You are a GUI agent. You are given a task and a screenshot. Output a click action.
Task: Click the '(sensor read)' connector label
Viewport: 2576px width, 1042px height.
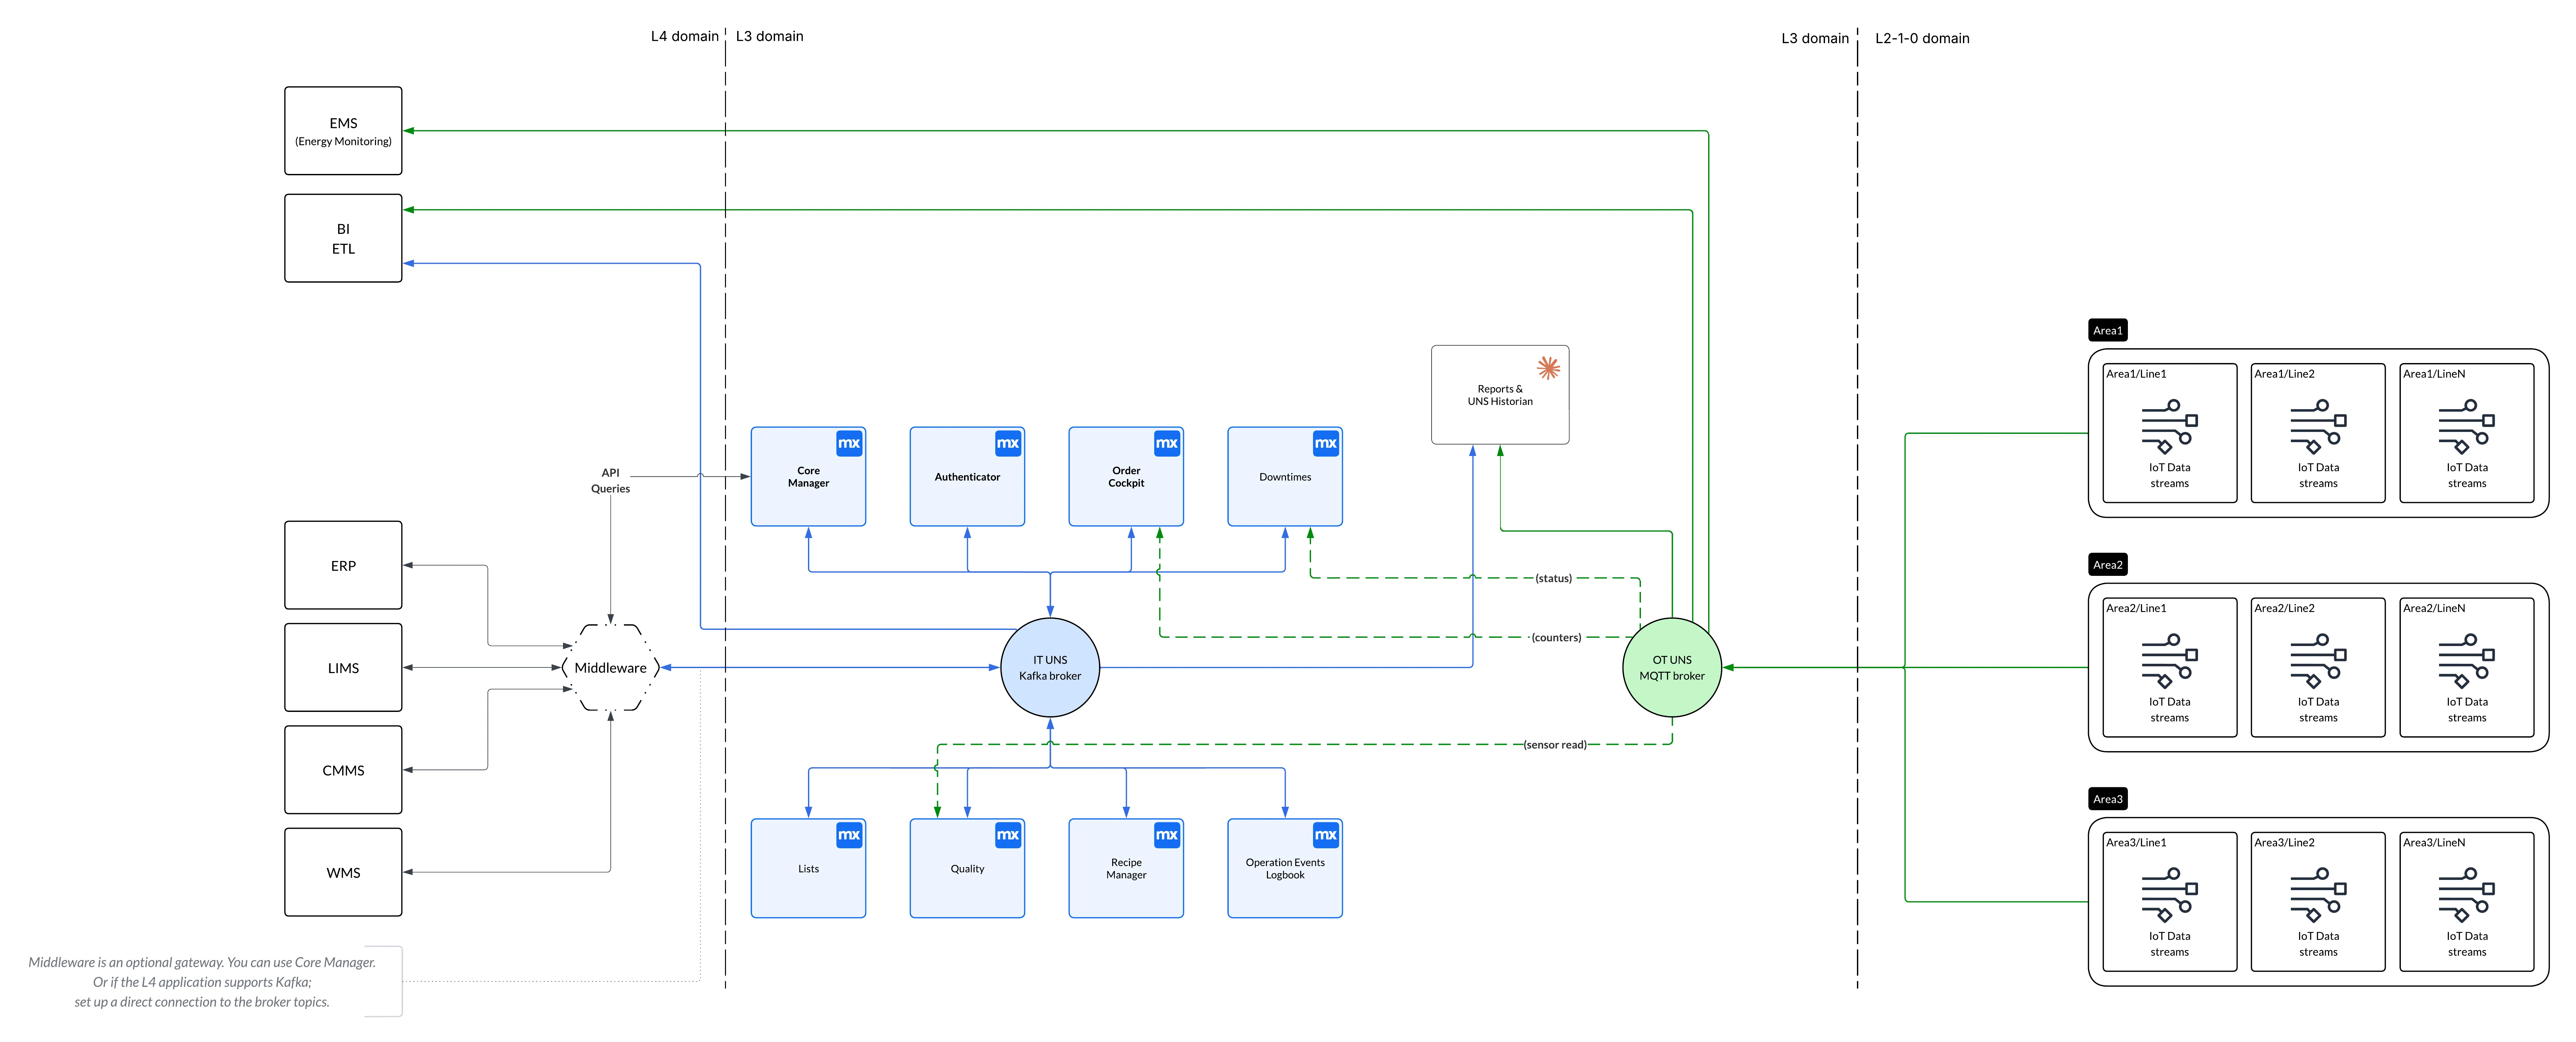coord(1555,745)
